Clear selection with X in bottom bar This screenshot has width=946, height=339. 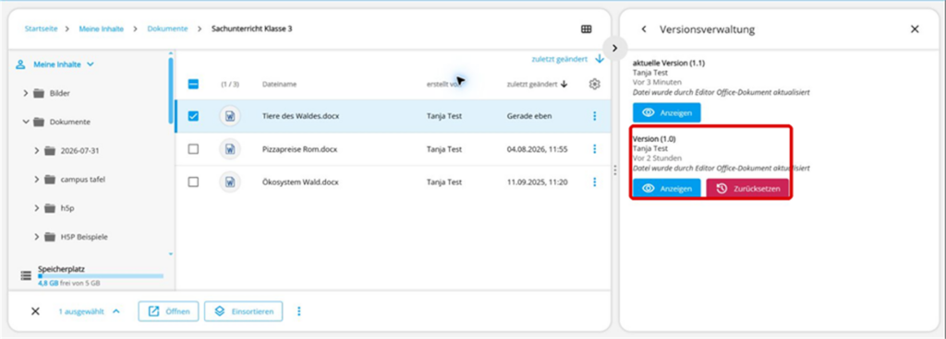click(x=35, y=311)
